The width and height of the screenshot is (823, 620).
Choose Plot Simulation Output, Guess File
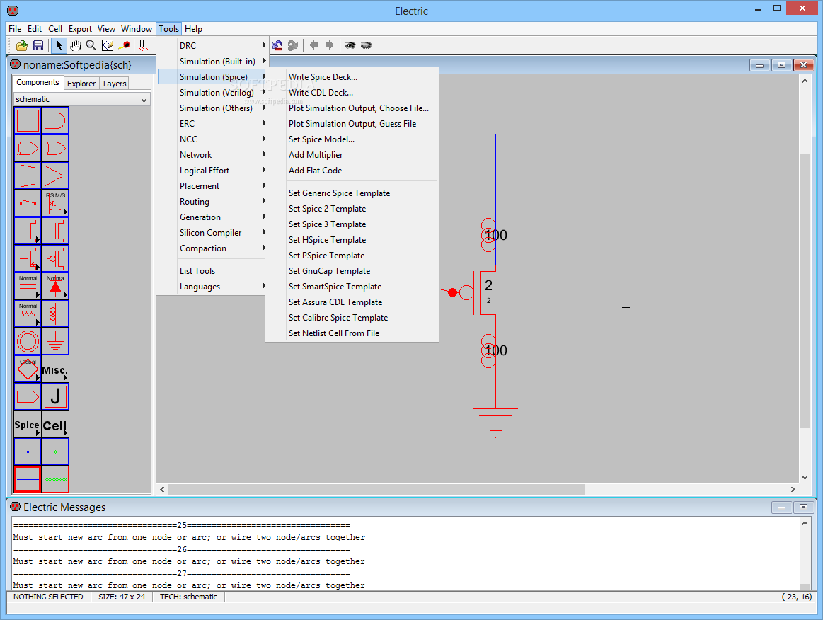tap(352, 124)
